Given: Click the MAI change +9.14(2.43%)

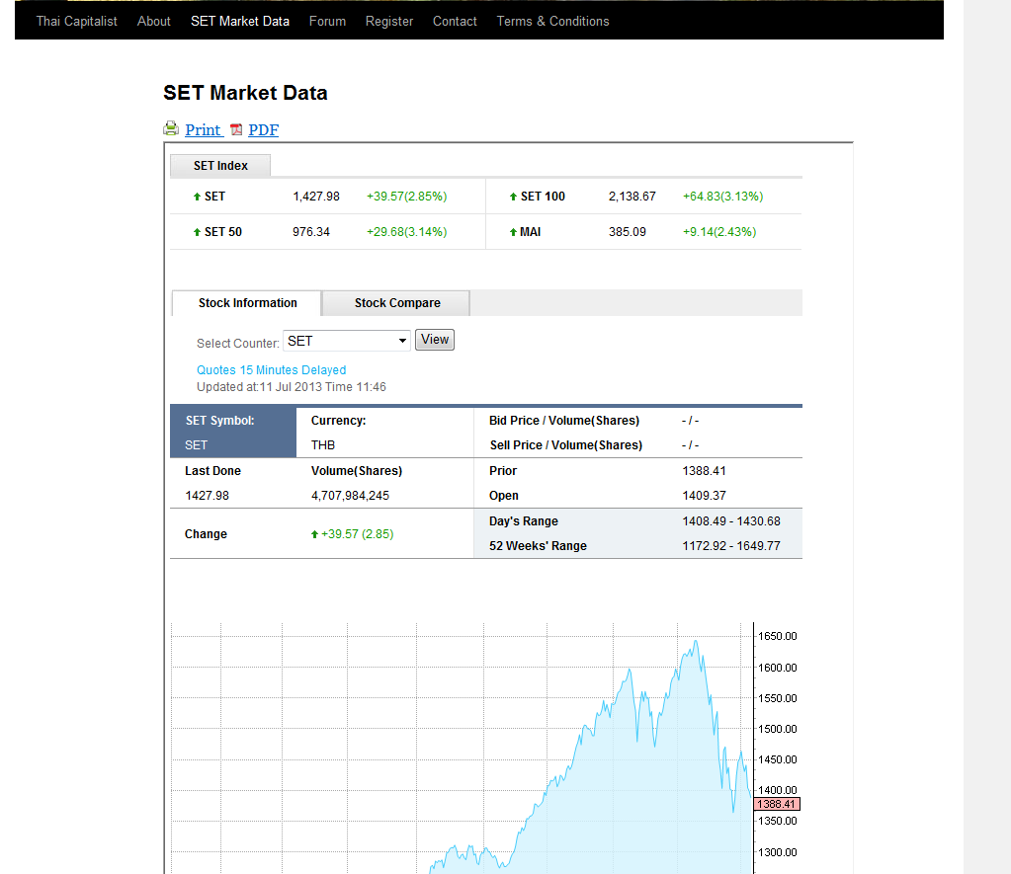Looking at the screenshot, I should pos(719,232).
